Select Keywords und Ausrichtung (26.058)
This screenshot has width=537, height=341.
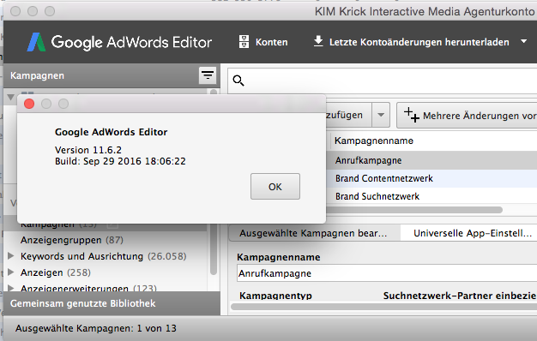coord(104,256)
